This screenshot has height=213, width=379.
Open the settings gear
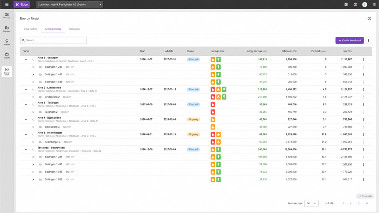346,4
